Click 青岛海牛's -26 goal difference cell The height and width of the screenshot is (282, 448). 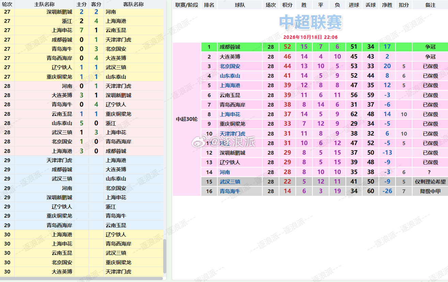point(387,191)
